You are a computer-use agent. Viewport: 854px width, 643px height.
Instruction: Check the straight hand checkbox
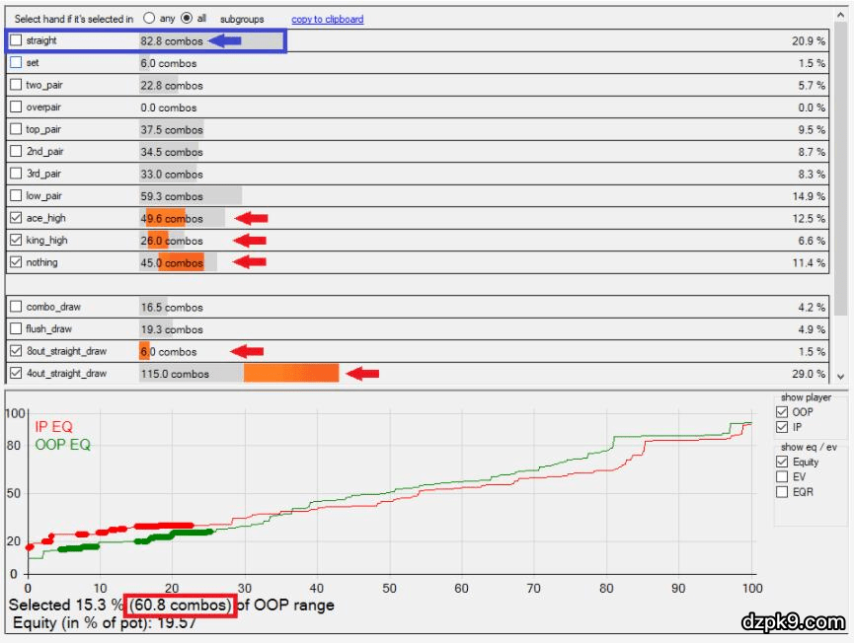tap(16, 40)
